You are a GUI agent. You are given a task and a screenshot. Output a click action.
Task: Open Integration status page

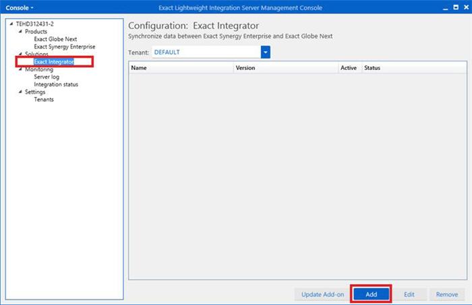(56, 84)
